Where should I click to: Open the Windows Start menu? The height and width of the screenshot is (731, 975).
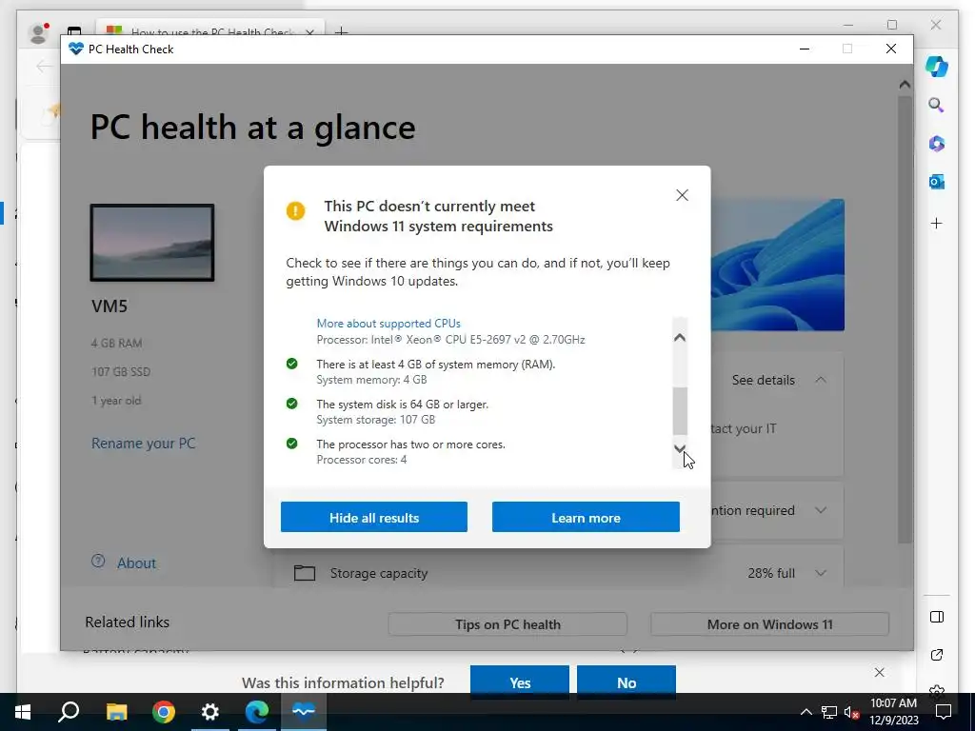tap(23, 712)
